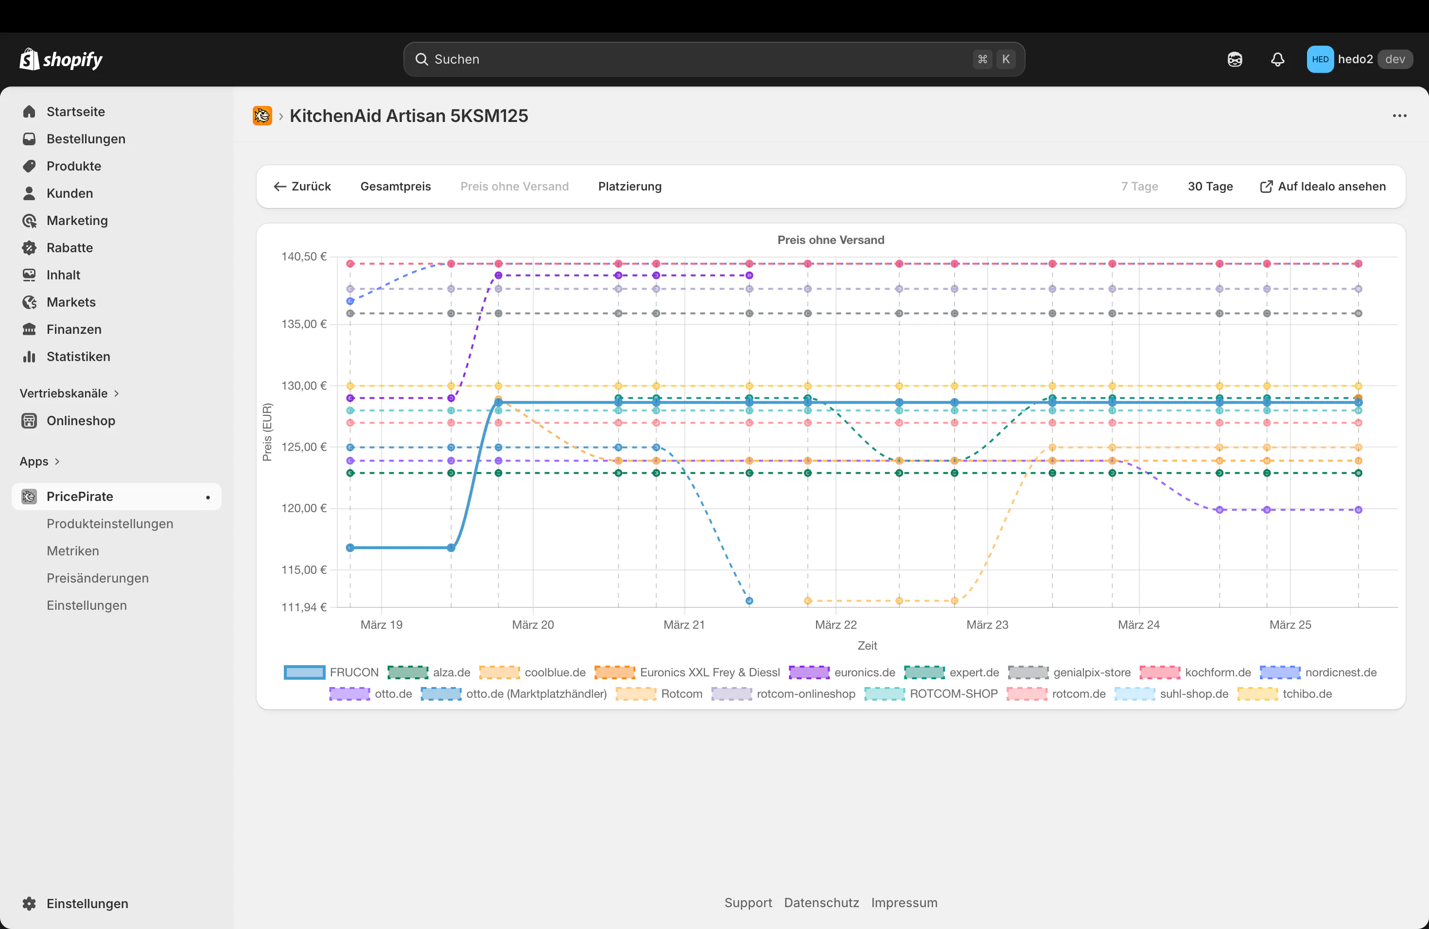Open the hedo2 store account menu
This screenshot has height=929, width=1429.
[x=1359, y=59]
